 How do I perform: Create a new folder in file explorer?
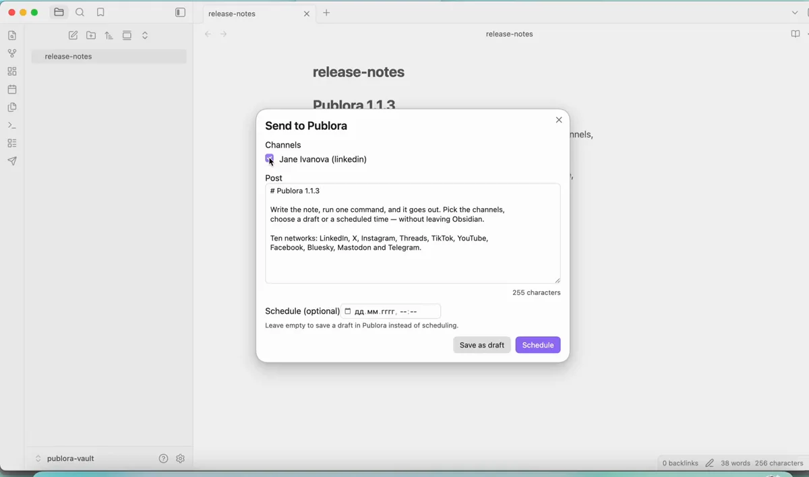(x=91, y=35)
